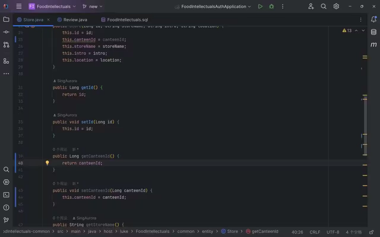Run the application with the green play icon
The height and width of the screenshot is (237, 380).
click(260, 6)
